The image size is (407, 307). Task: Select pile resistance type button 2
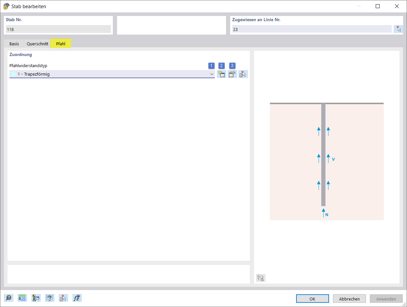[x=221, y=66]
